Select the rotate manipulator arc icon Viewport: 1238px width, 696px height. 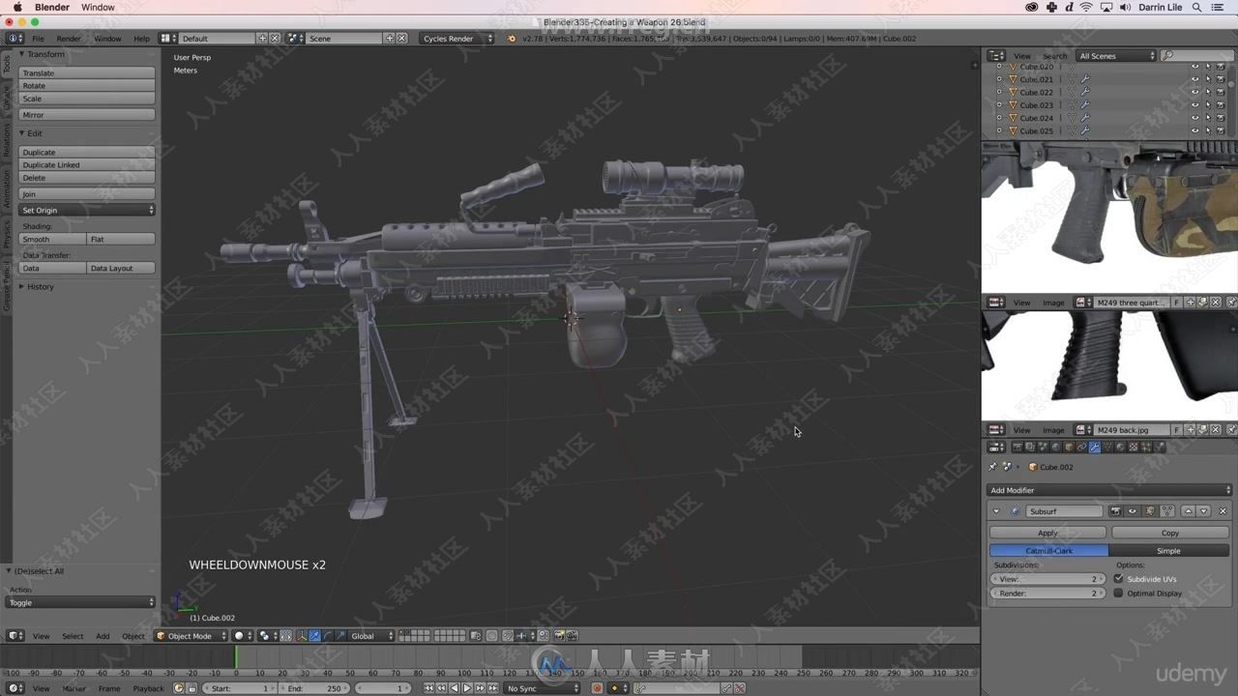pyautogui.click(x=328, y=635)
